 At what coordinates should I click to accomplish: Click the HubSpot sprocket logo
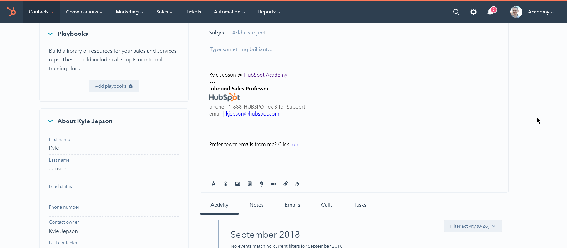point(12,12)
